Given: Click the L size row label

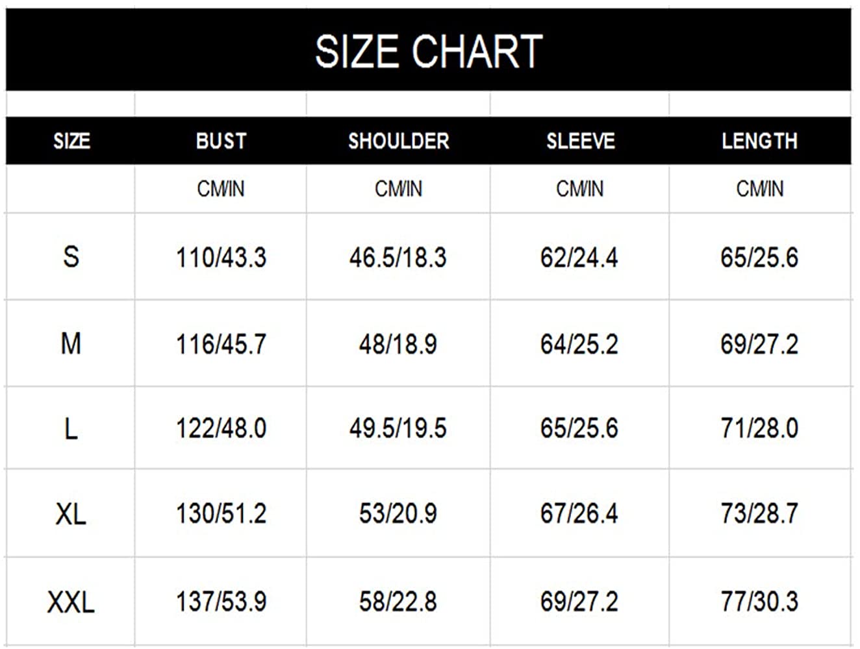Looking at the screenshot, I should (71, 428).
